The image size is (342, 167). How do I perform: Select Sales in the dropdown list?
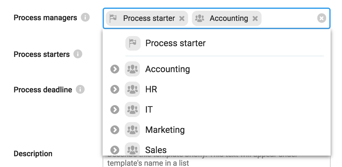[x=156, y=150]
